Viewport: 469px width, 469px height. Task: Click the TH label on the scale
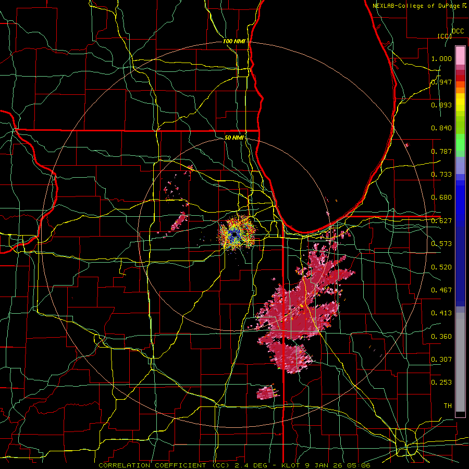pyautogui.click(x=448, y=406)
